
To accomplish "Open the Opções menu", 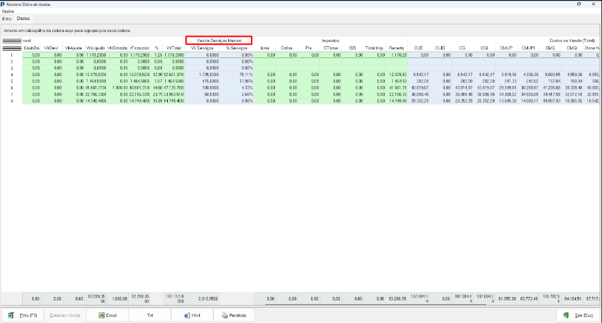I will (7, 11).
